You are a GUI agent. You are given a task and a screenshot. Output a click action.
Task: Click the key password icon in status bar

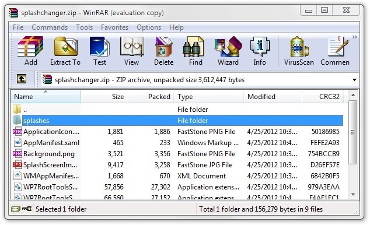[x=27, y=209]
